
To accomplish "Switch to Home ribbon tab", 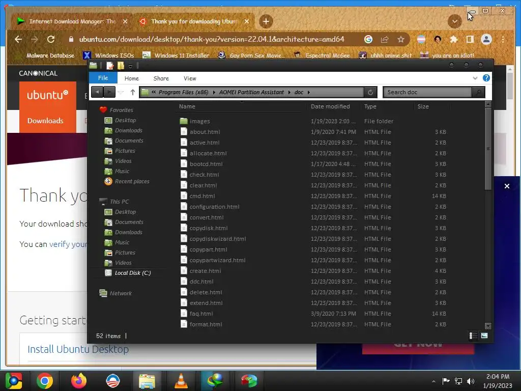I will [x=132, y=78].
